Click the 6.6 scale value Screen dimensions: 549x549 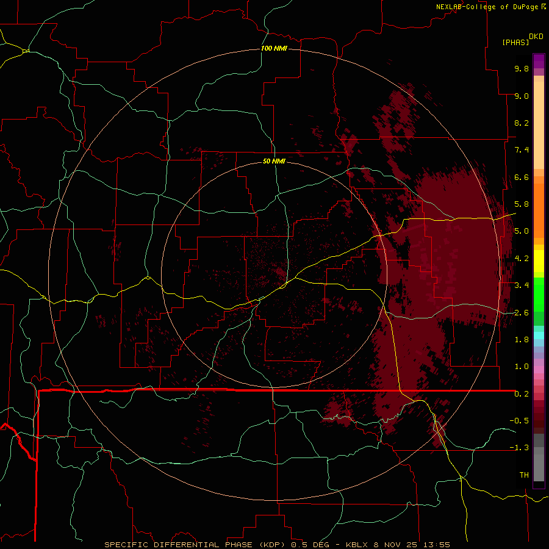(522, 178)
